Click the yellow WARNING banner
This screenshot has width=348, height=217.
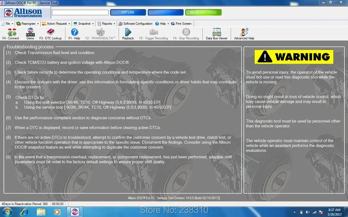(x=294, y=57)
